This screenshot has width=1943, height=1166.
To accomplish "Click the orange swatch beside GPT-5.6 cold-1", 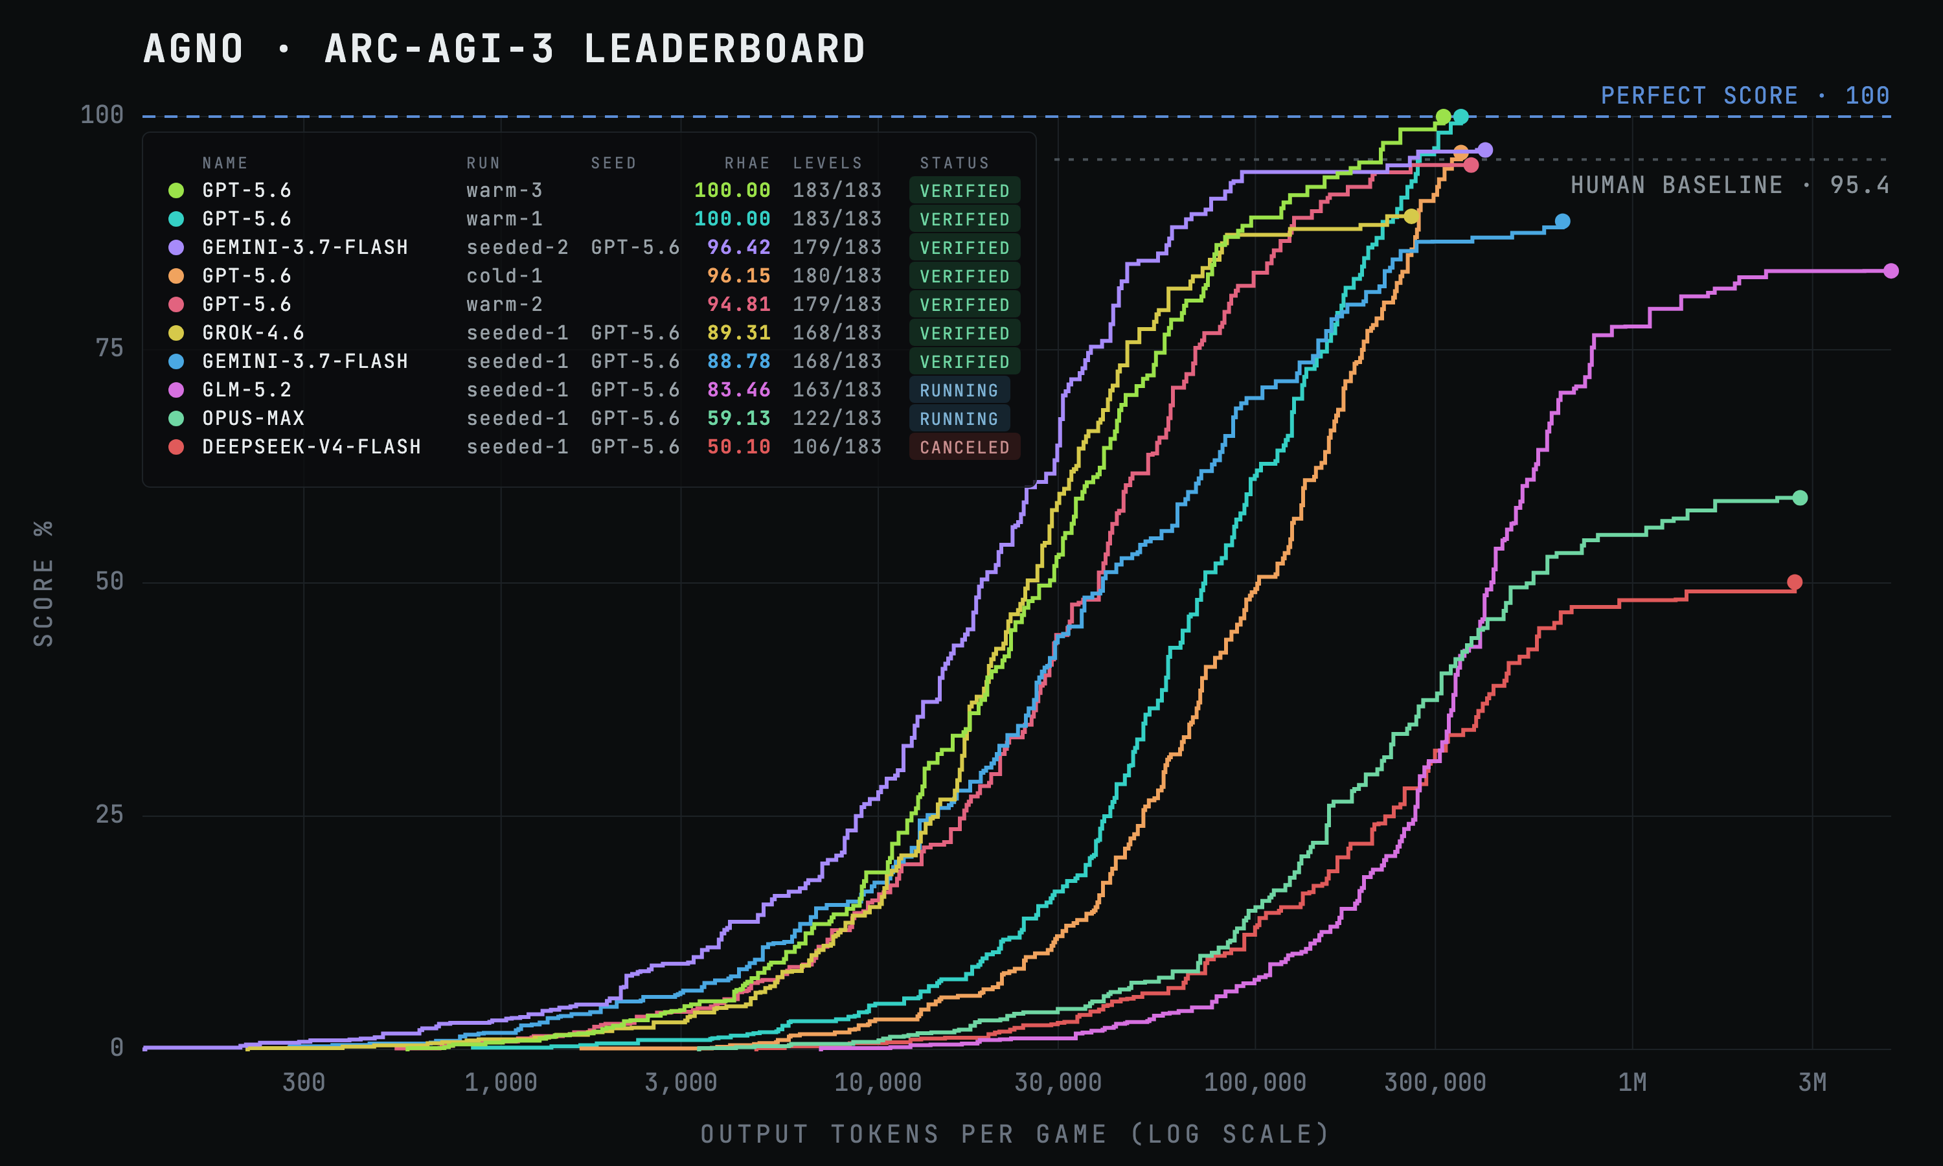I will tap(176, 276).
